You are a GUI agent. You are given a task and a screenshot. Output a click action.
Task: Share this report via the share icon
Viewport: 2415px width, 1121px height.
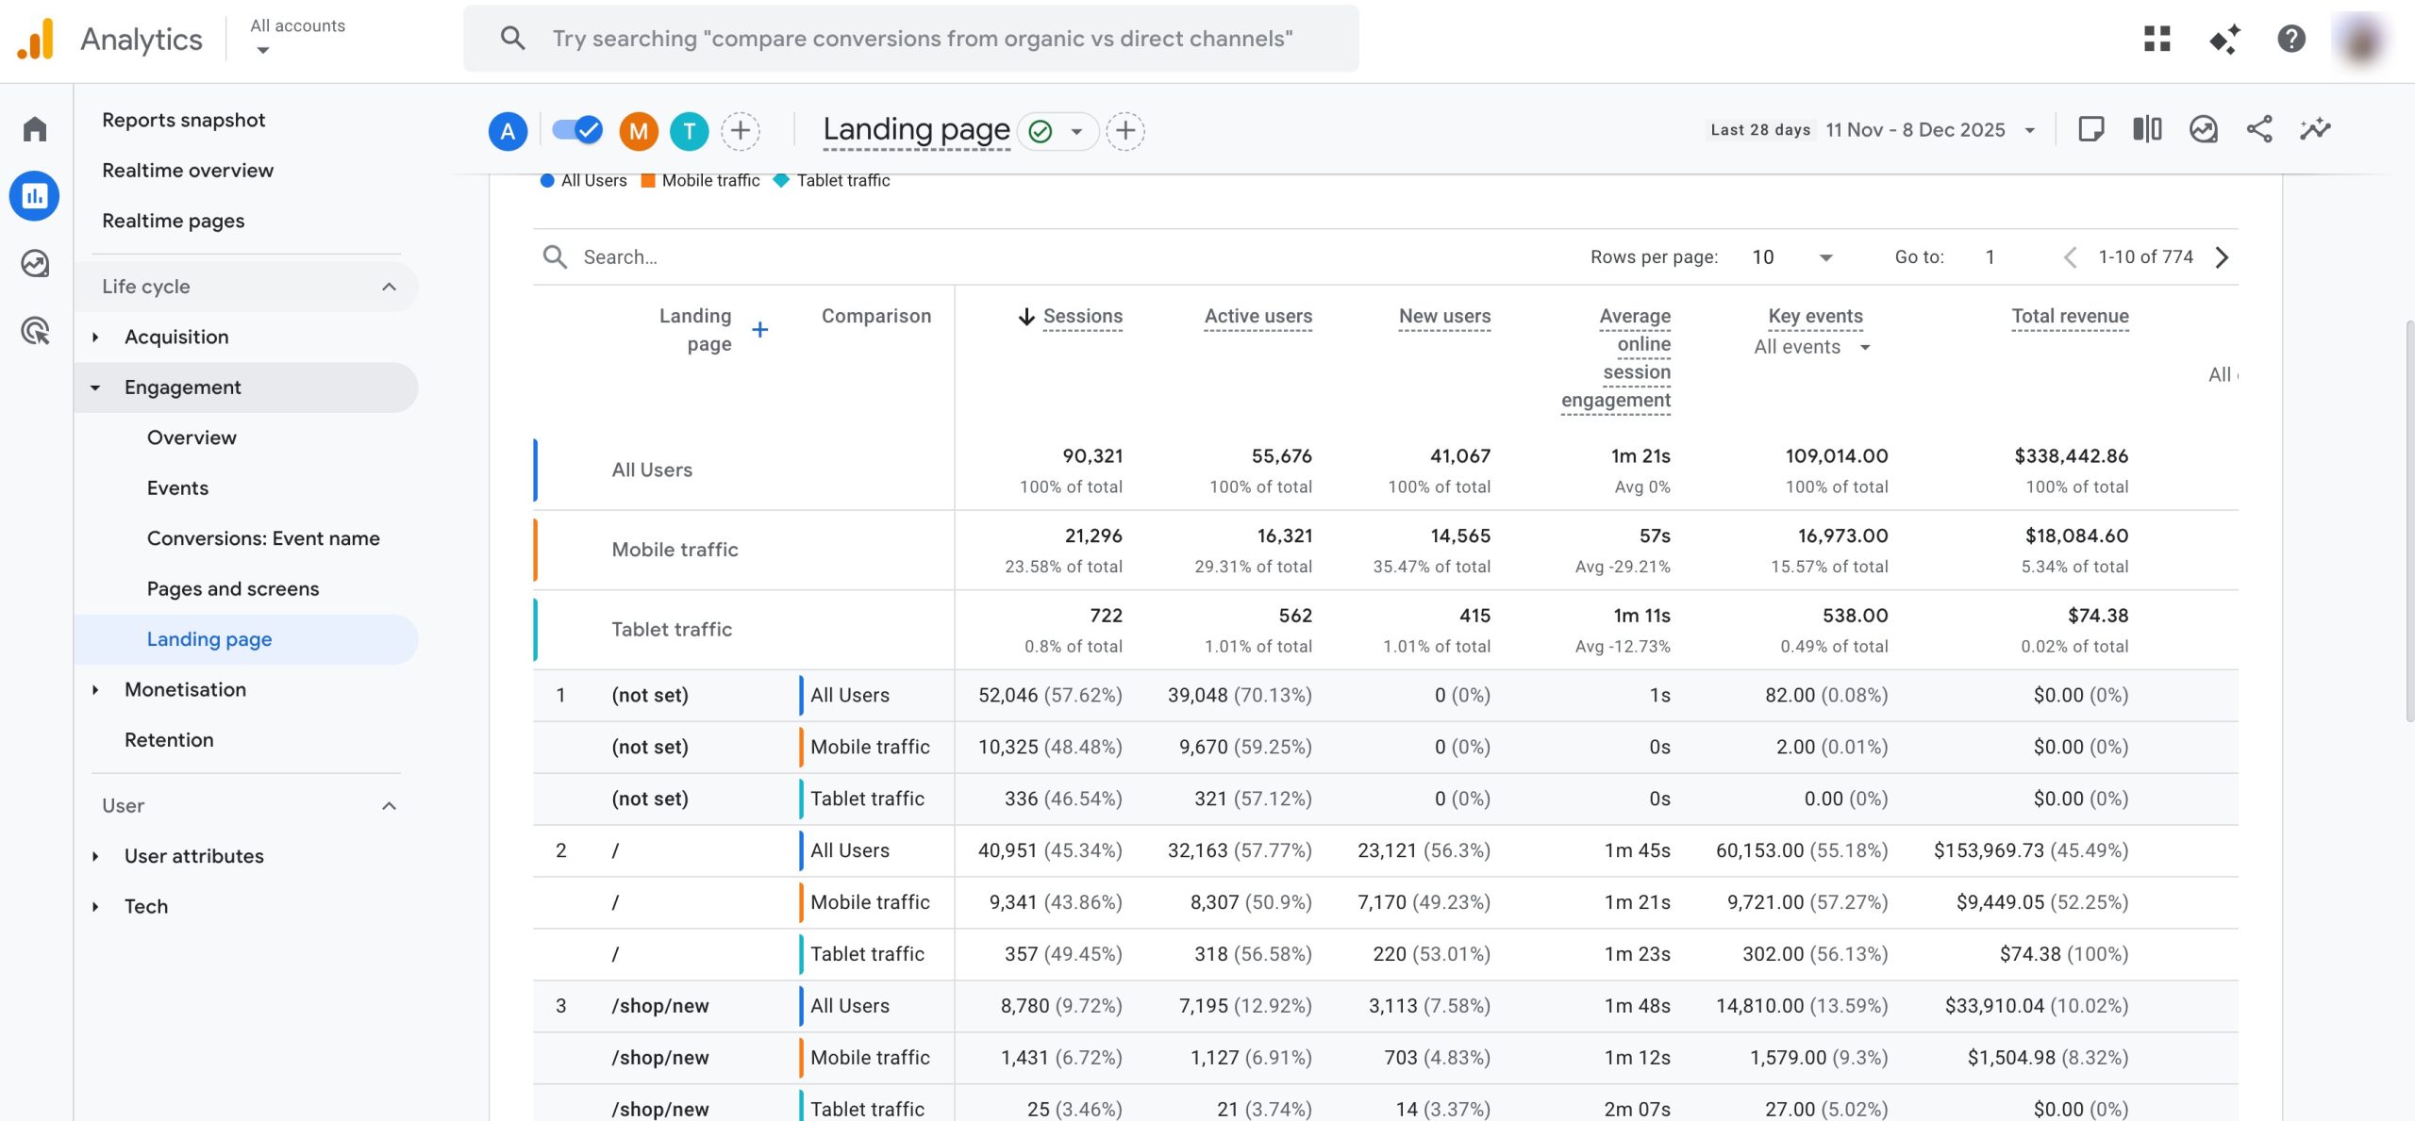(x=2260, y=129)
